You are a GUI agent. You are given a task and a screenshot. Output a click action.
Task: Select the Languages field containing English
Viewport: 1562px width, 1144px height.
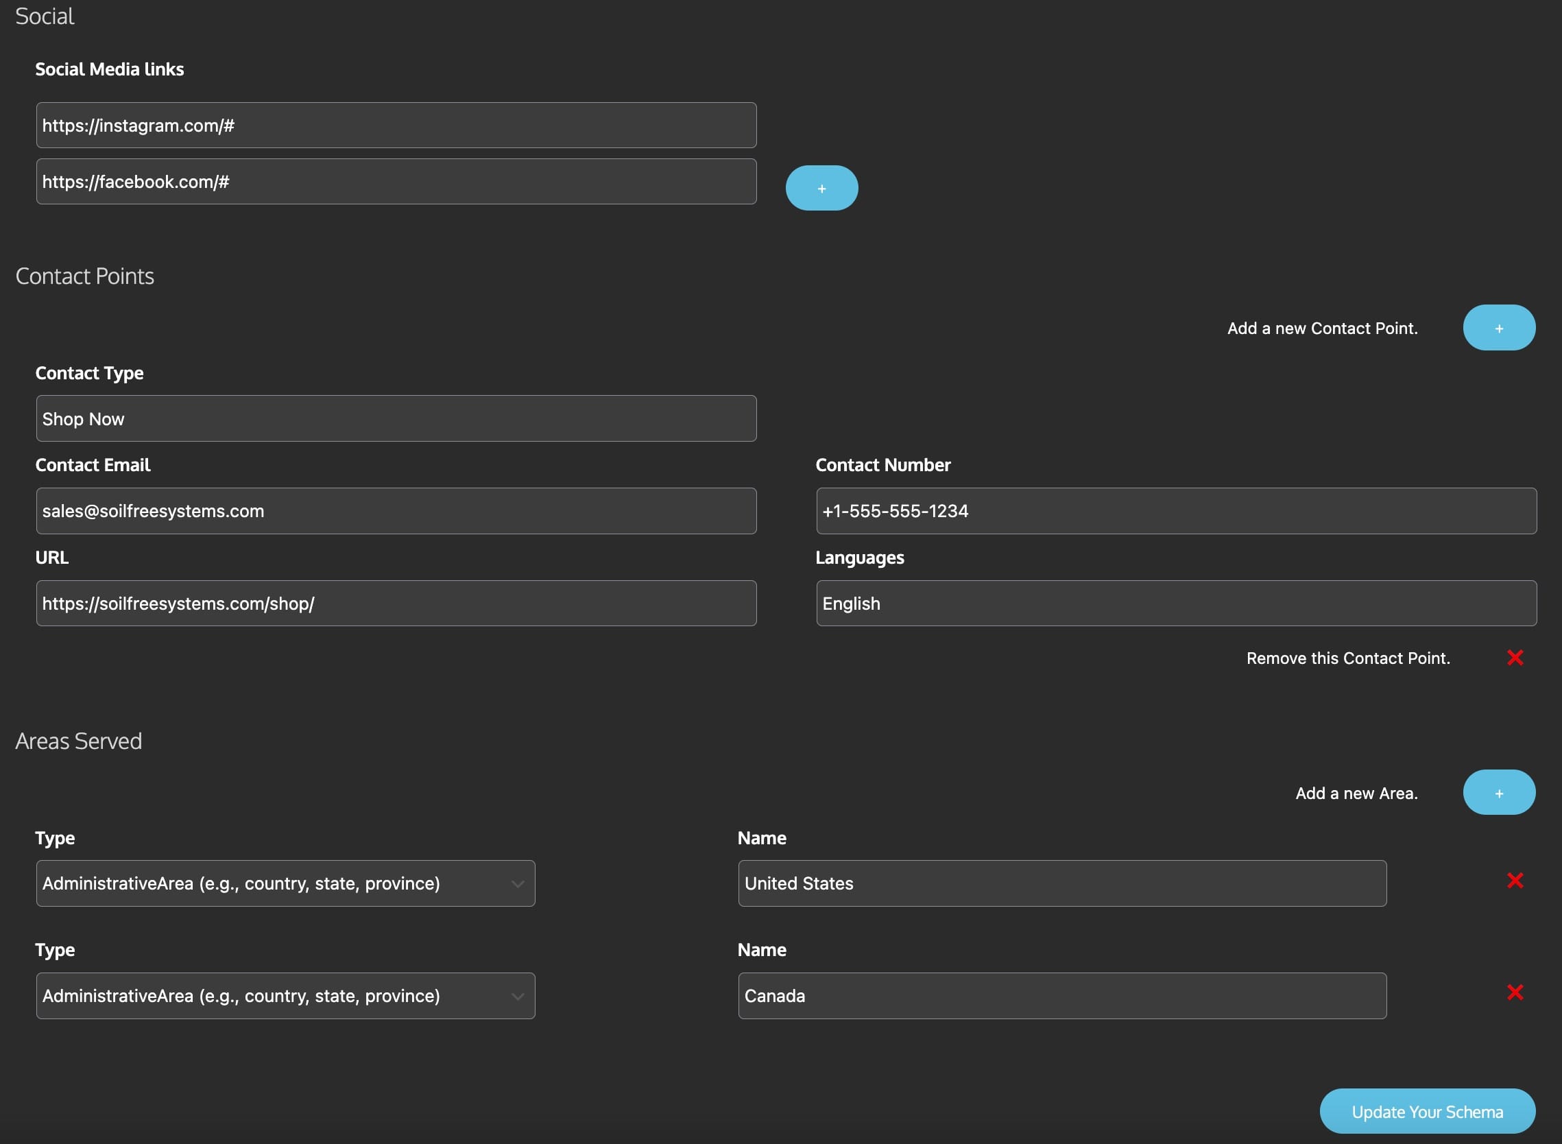click(x=1178, y=603)
